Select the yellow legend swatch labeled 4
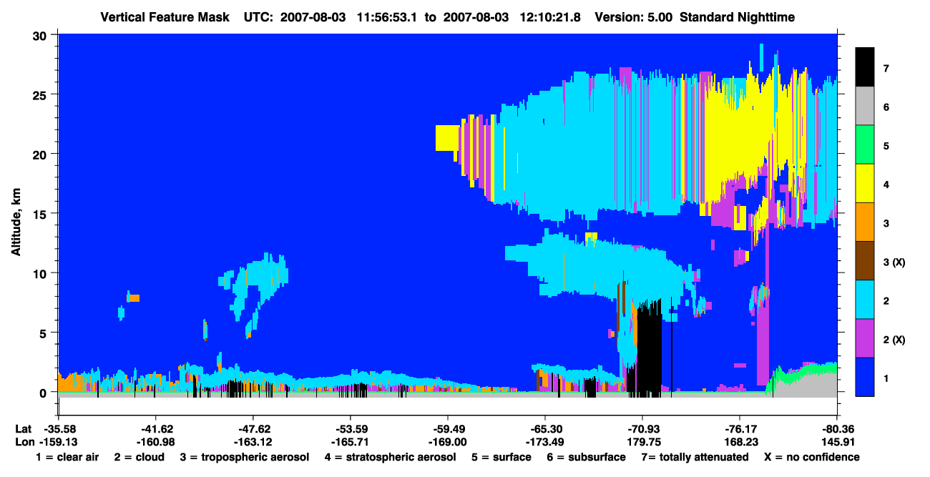 865,184
